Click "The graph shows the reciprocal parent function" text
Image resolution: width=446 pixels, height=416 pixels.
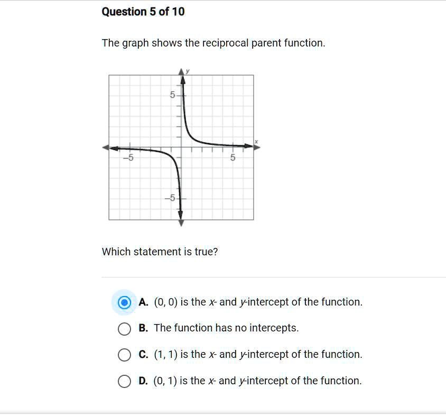213,43
